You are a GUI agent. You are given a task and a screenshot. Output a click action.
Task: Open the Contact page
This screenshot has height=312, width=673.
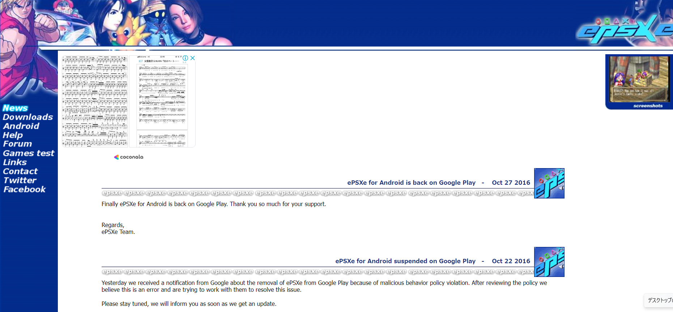(20, 171)
